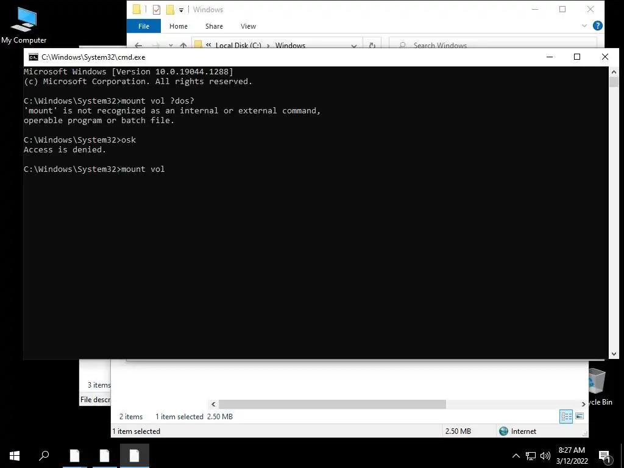
Task: Click the horizontal scrollbar thumb in Explorer
Action: (332, 404)
